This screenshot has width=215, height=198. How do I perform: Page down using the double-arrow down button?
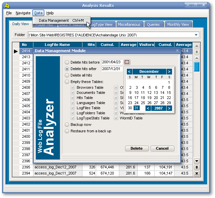click(x=197, y=167)
